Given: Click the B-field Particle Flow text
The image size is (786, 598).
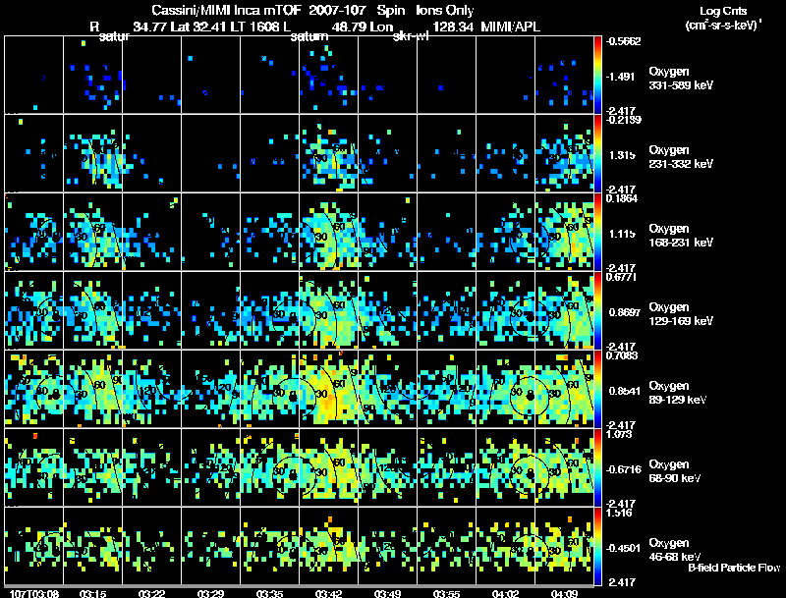Looking at the screenshot, I should [734, 568].
